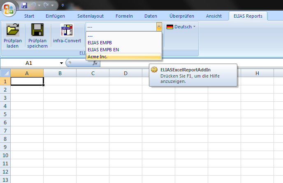283x183 pixels.
Task: Click the Prüfplan laden folder icon
Action: [12, 31]
